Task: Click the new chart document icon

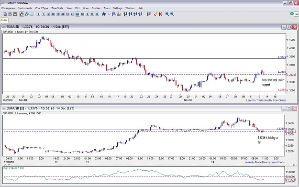Action: pos(5,14)
